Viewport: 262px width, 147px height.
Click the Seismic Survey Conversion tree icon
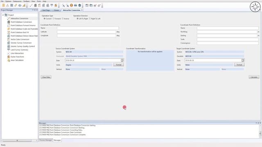click(x=9, y=43)
